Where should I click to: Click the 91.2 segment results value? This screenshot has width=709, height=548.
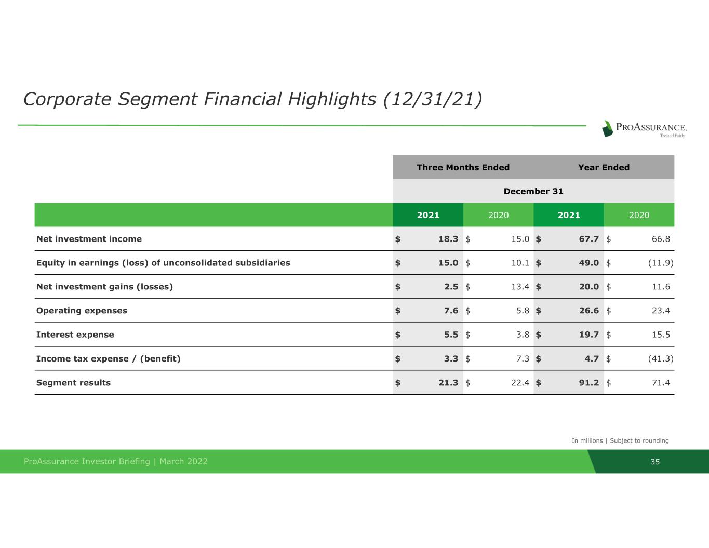588,383
